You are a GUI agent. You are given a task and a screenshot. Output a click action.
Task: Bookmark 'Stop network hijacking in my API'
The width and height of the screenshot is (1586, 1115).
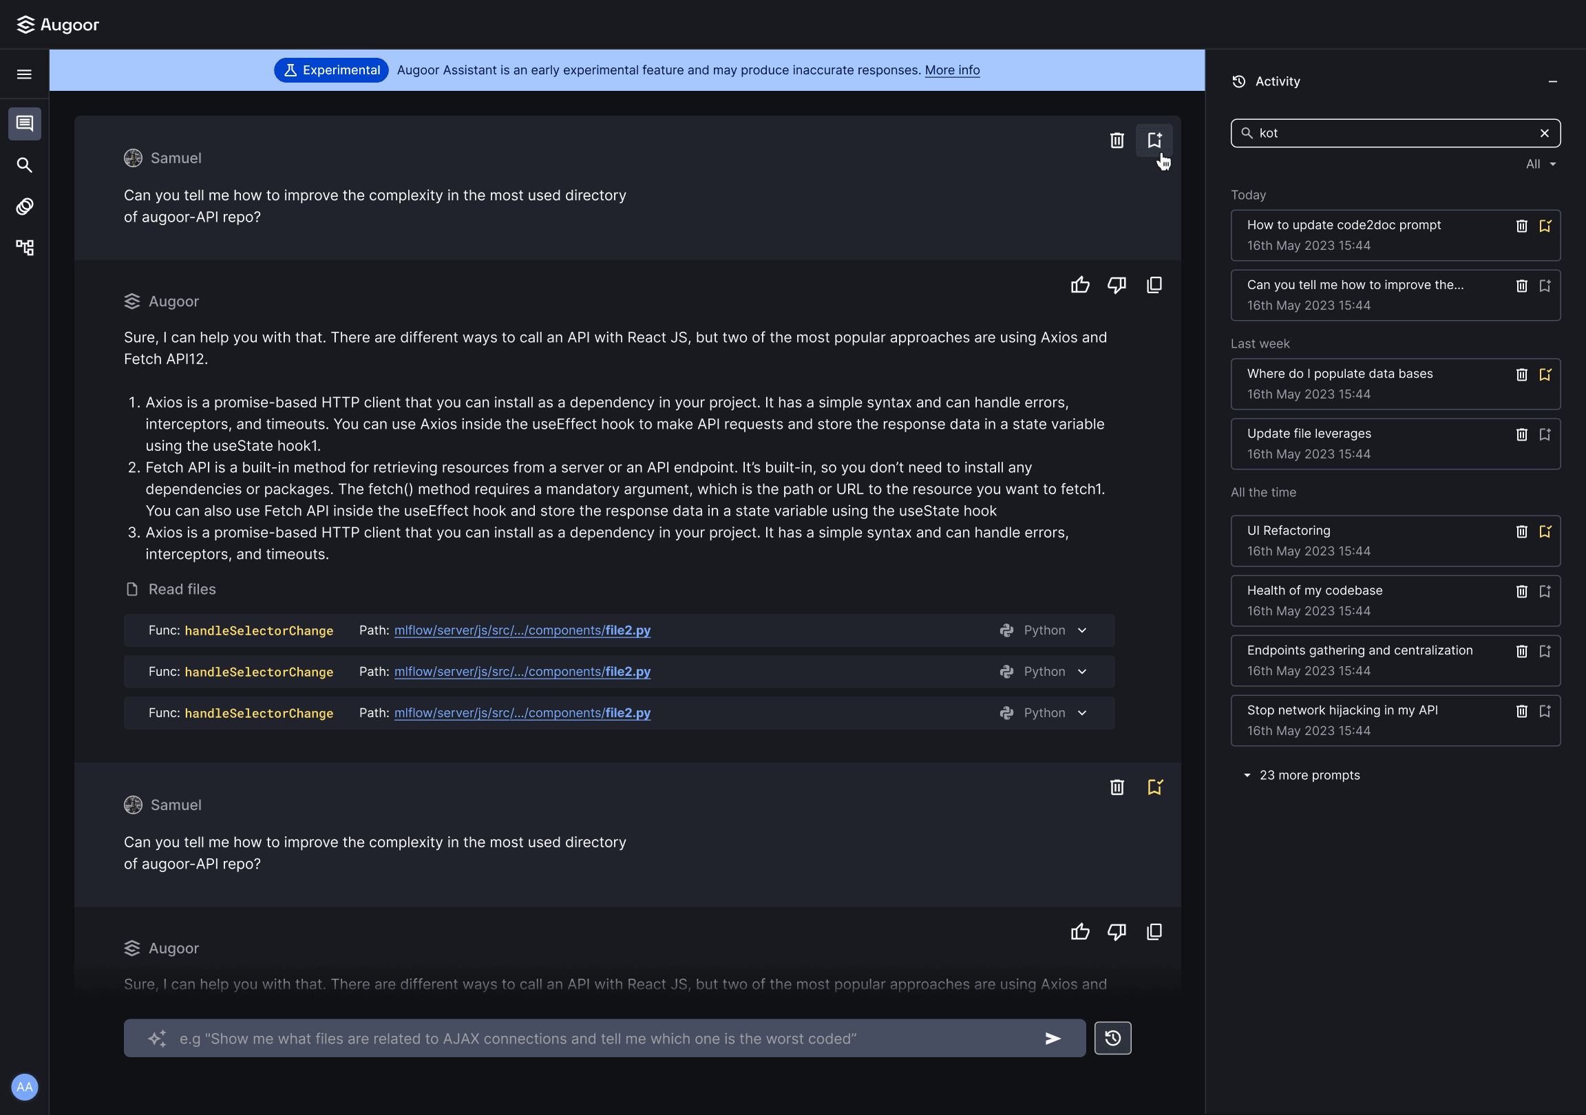1545,711
